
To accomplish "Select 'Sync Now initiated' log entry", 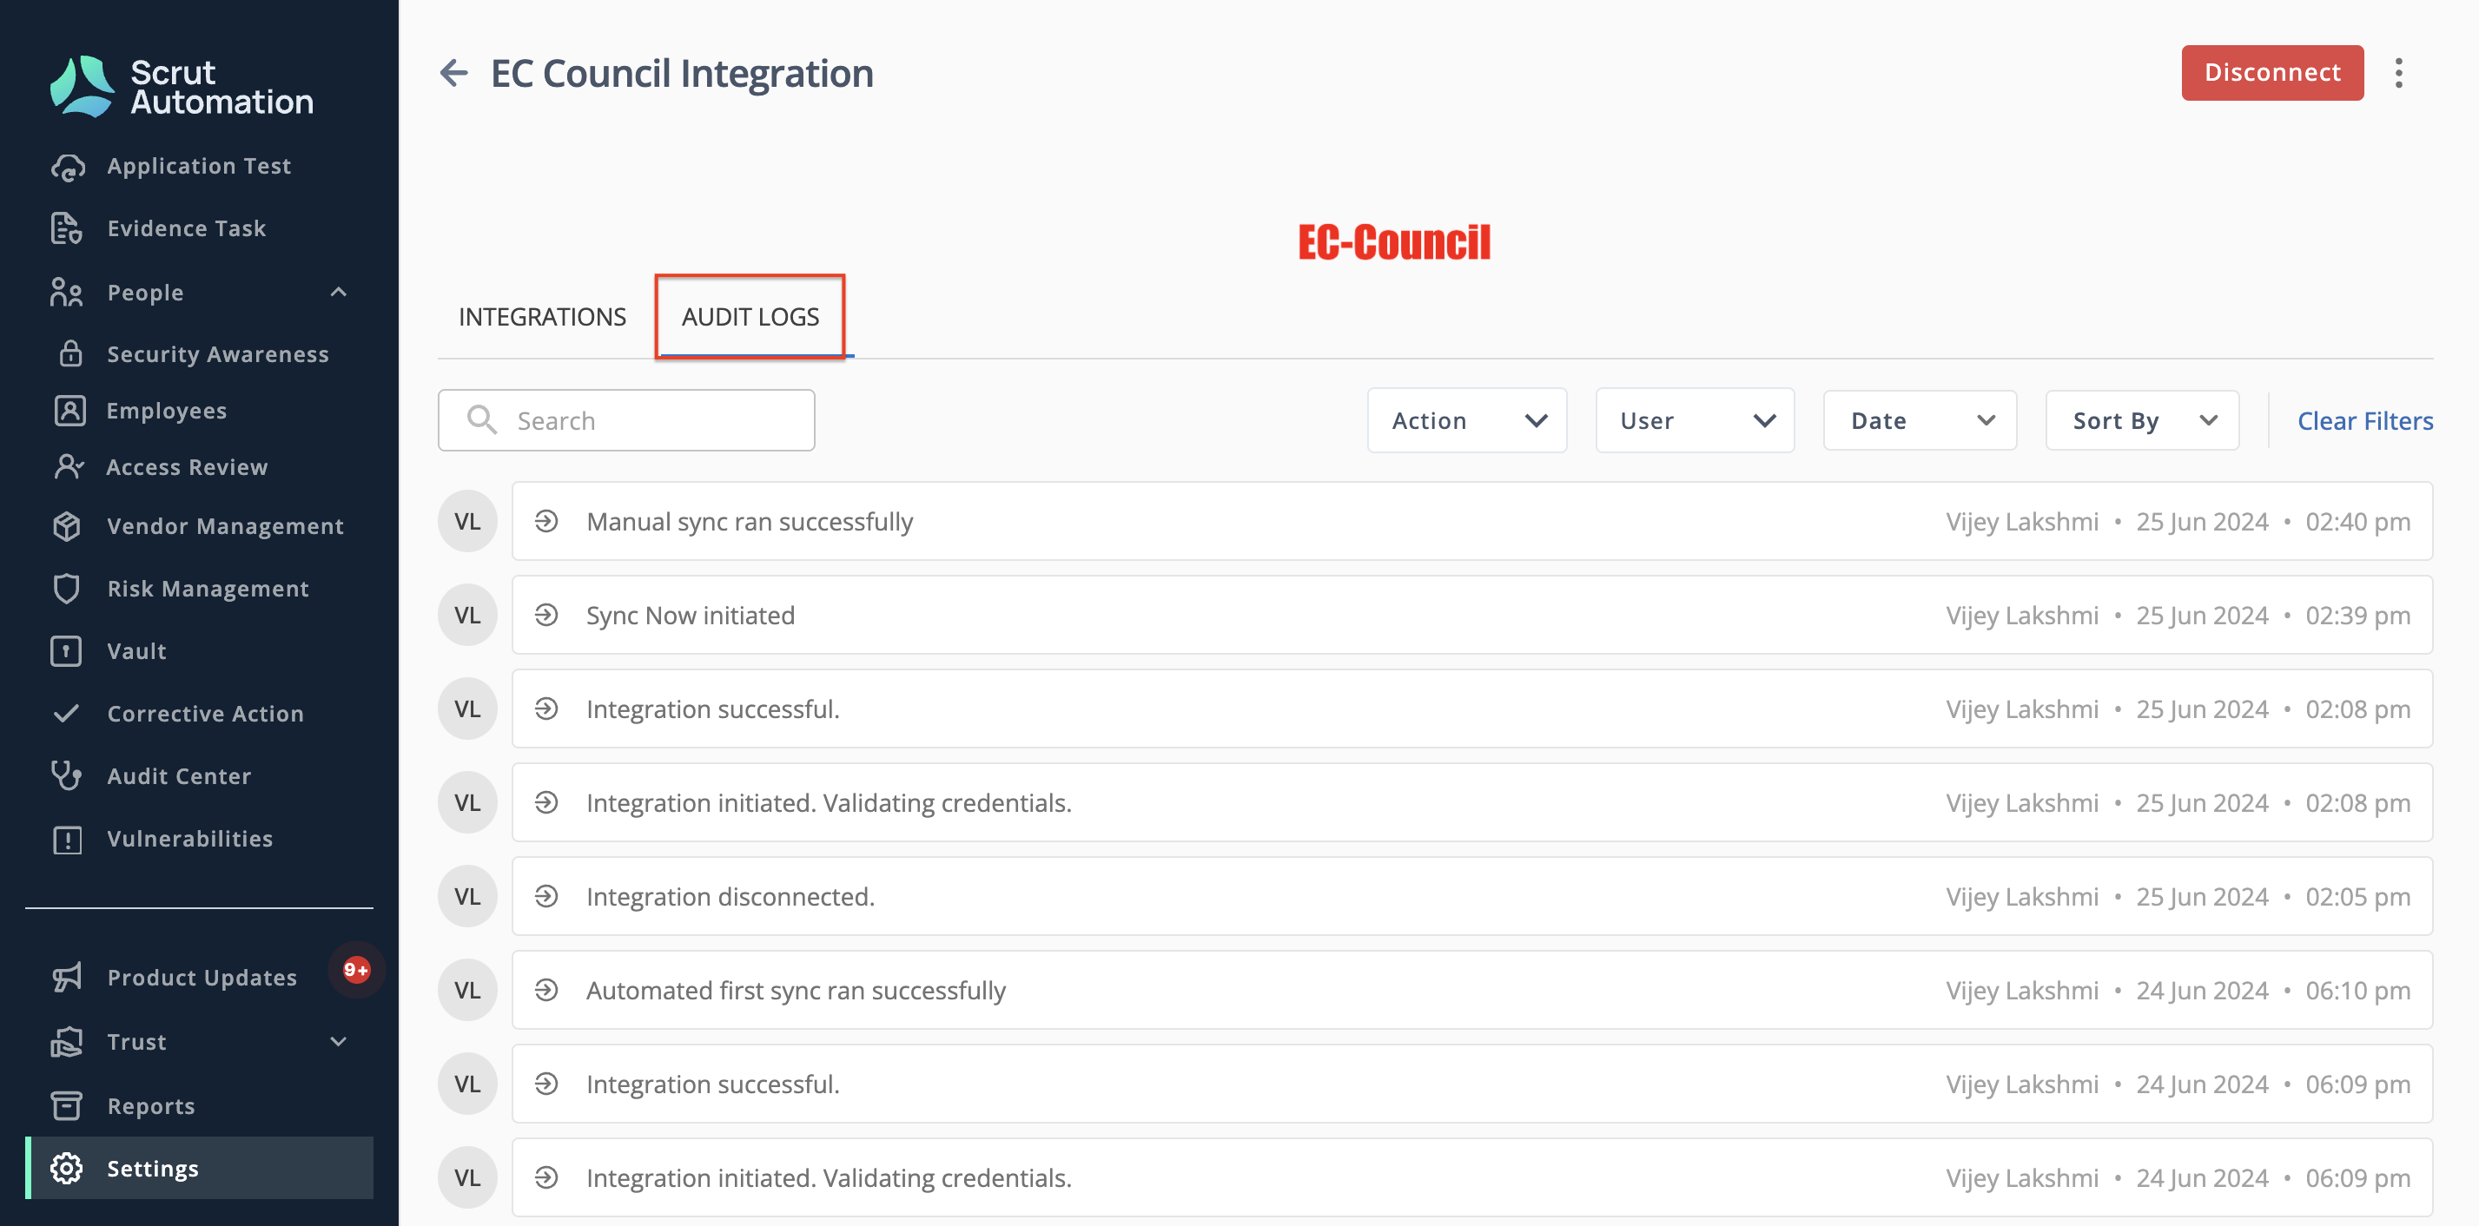I will click(x=1471, y=614).
